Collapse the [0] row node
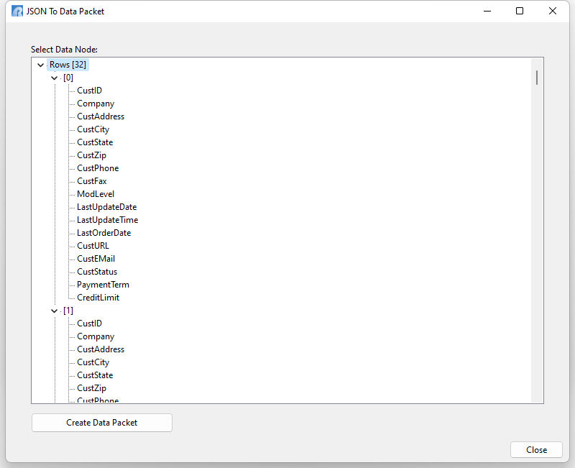The height and width of the screenshot is (468, 575). [x=55, y=78]
